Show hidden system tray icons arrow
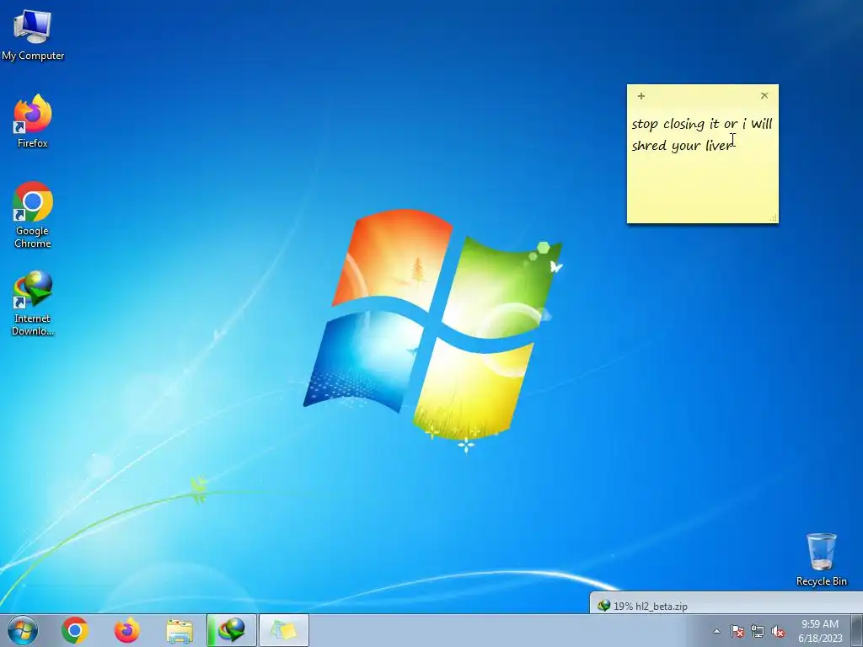This screenshot has width=863, height=647. tap(716, 632)
